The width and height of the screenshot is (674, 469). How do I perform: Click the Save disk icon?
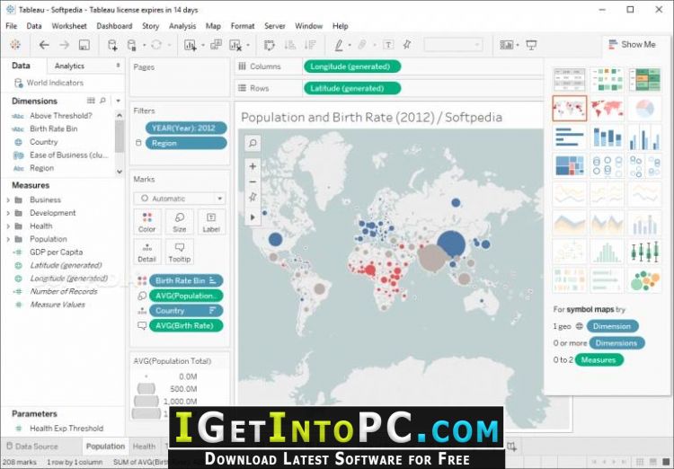pos(84,45)
